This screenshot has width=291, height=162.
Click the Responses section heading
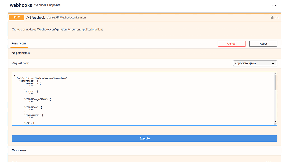(19, 150)
